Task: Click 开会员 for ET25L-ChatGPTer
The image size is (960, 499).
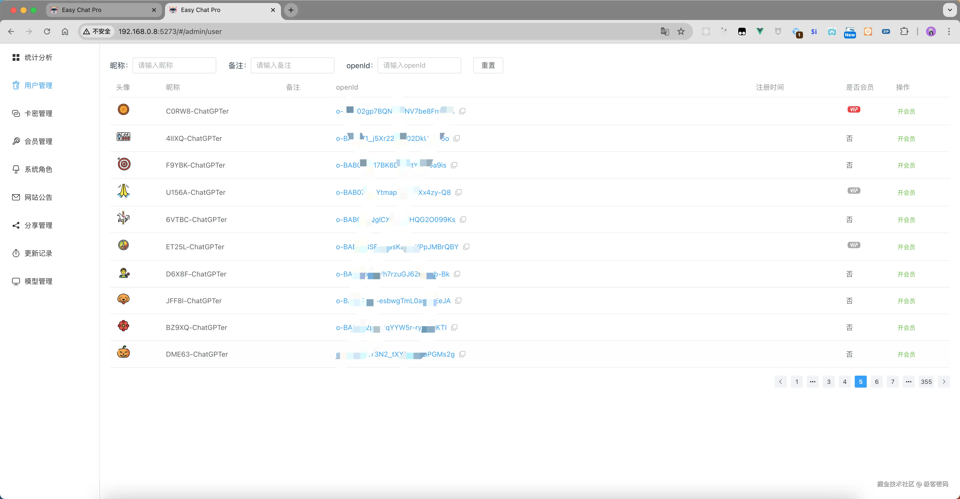Action: click(x=906, y=247)
